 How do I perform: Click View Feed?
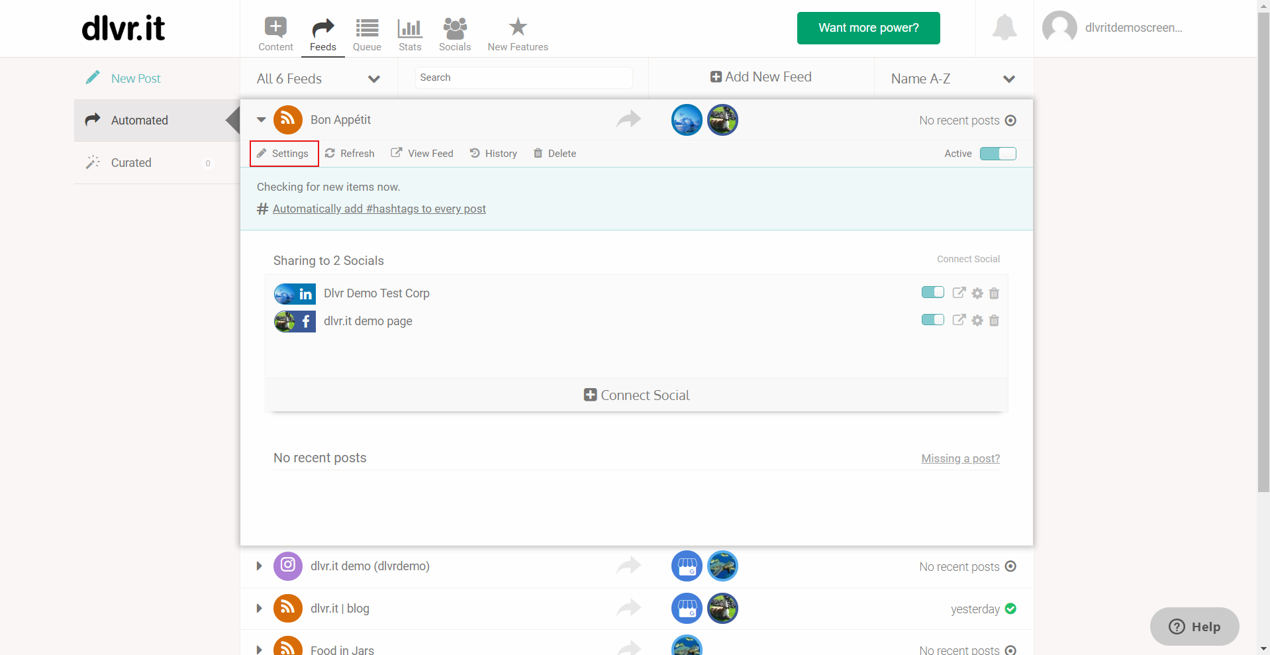tap(422, 154)
